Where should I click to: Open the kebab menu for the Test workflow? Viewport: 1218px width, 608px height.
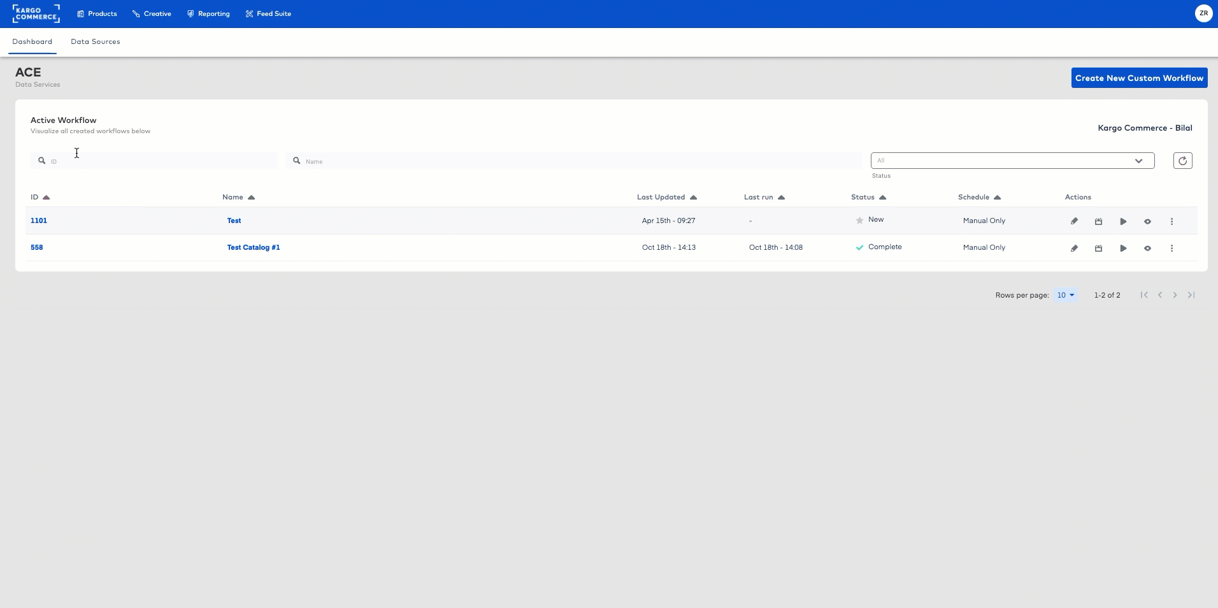[1173, 221]
